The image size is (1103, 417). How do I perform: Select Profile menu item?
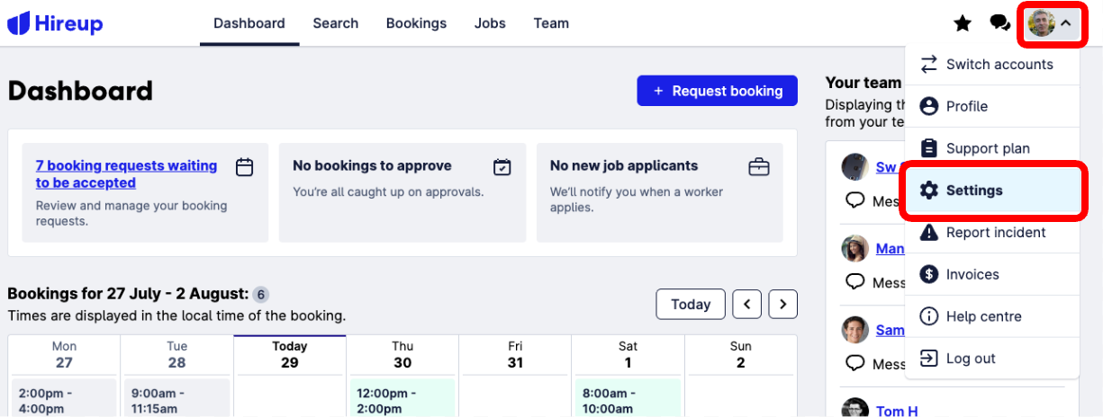click(992, 106)
